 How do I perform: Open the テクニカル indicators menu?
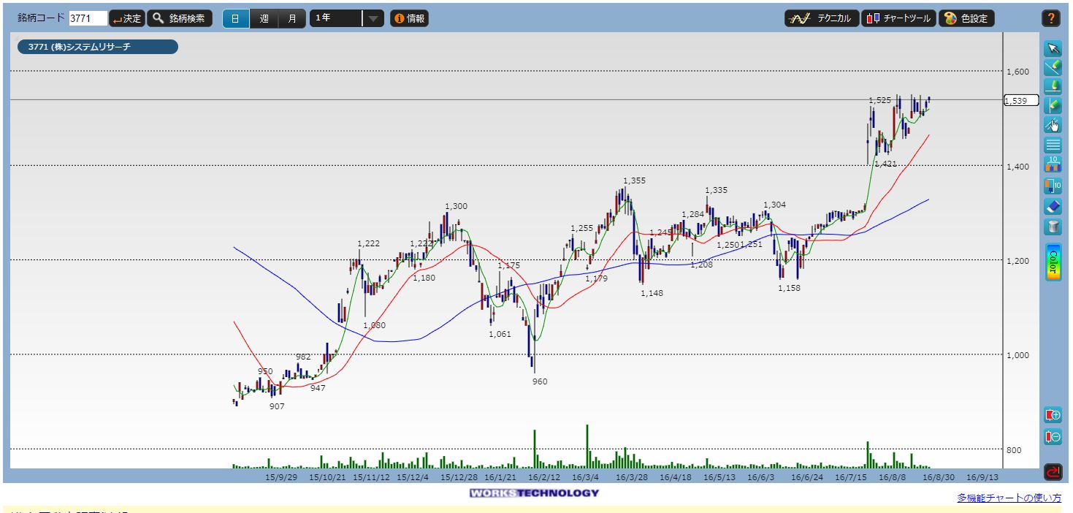(x=821, y=19)
